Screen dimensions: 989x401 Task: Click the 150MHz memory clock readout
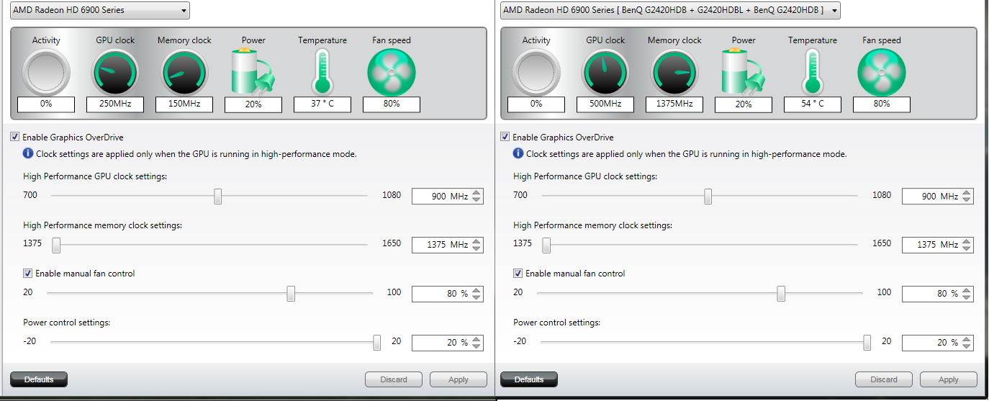[184, 104]
